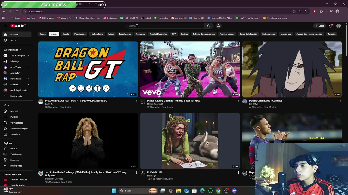Open Historial in the sidebar
The image size is (348, 195).
16,111
